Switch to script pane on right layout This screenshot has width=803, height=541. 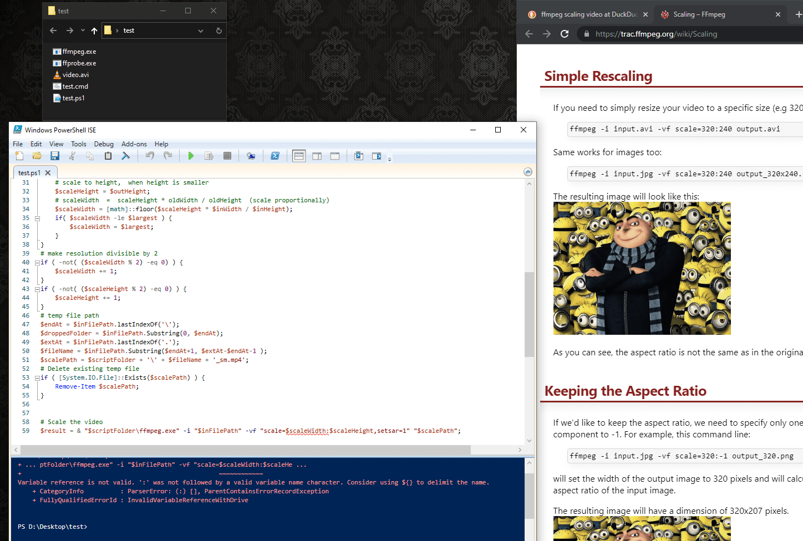(x=317, y=156)
